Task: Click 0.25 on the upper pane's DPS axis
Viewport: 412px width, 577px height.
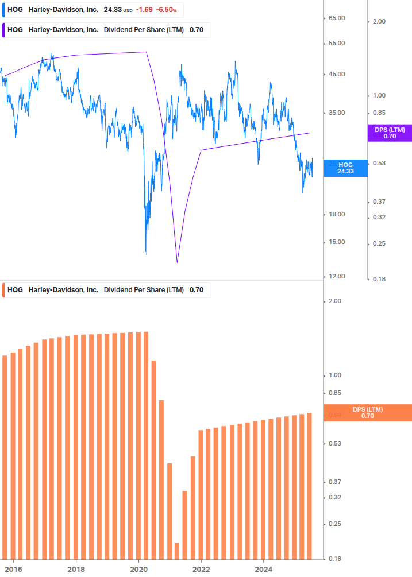Action: [x=379, y=244]
